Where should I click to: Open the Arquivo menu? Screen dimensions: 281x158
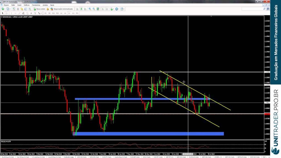point(6,5)
